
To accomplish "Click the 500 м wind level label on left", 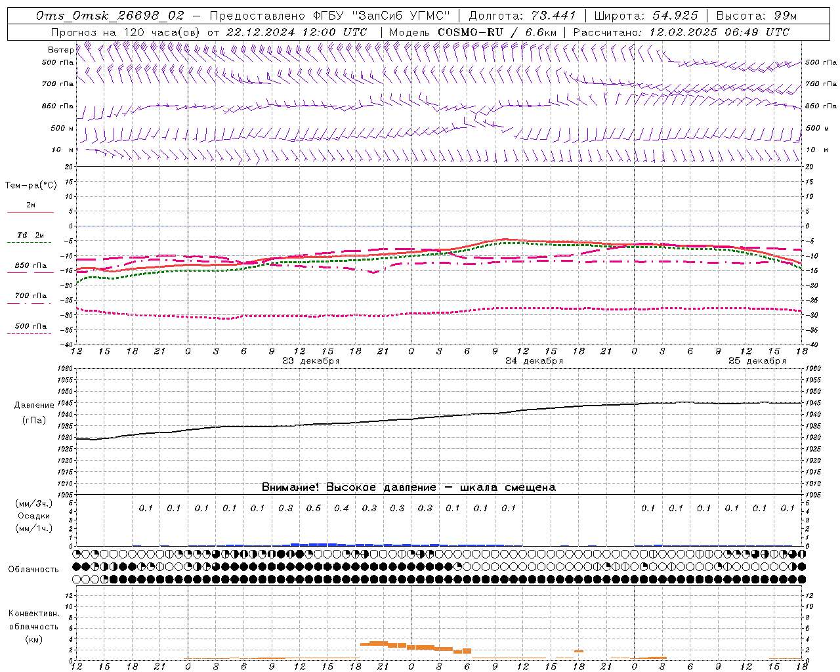I will click(x=62, y=128).
